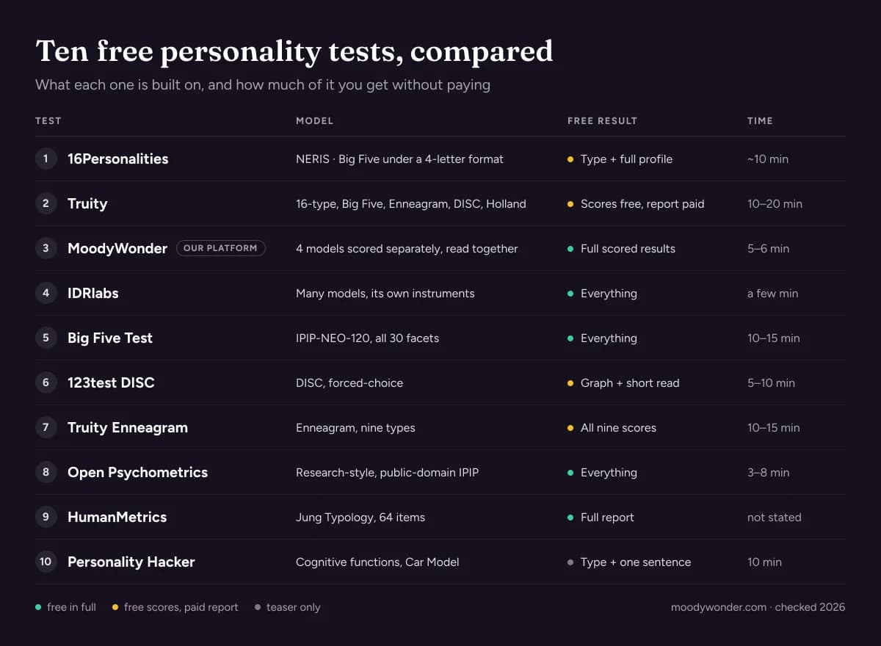Image resolution: width=881 pixels, height=646 pixels.
Task: Click the number 3 badge beside MoodyWonder
Action: tap(46, 248)
